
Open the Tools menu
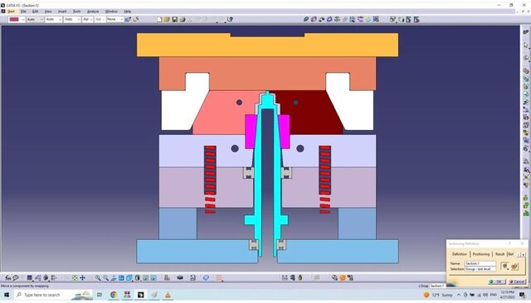tap(77, 12)
